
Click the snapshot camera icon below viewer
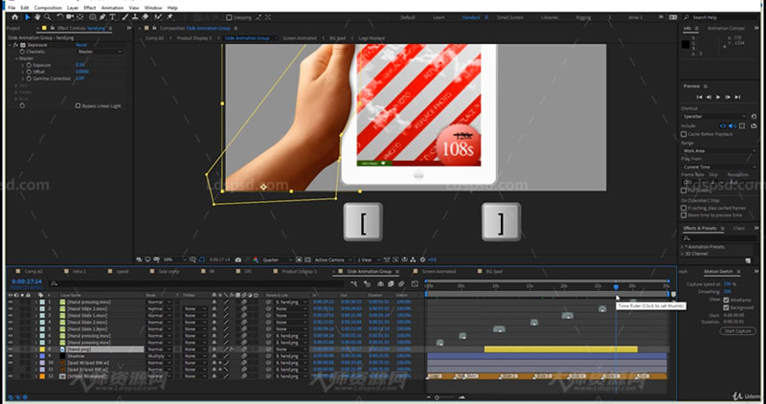tap(237, 259)
